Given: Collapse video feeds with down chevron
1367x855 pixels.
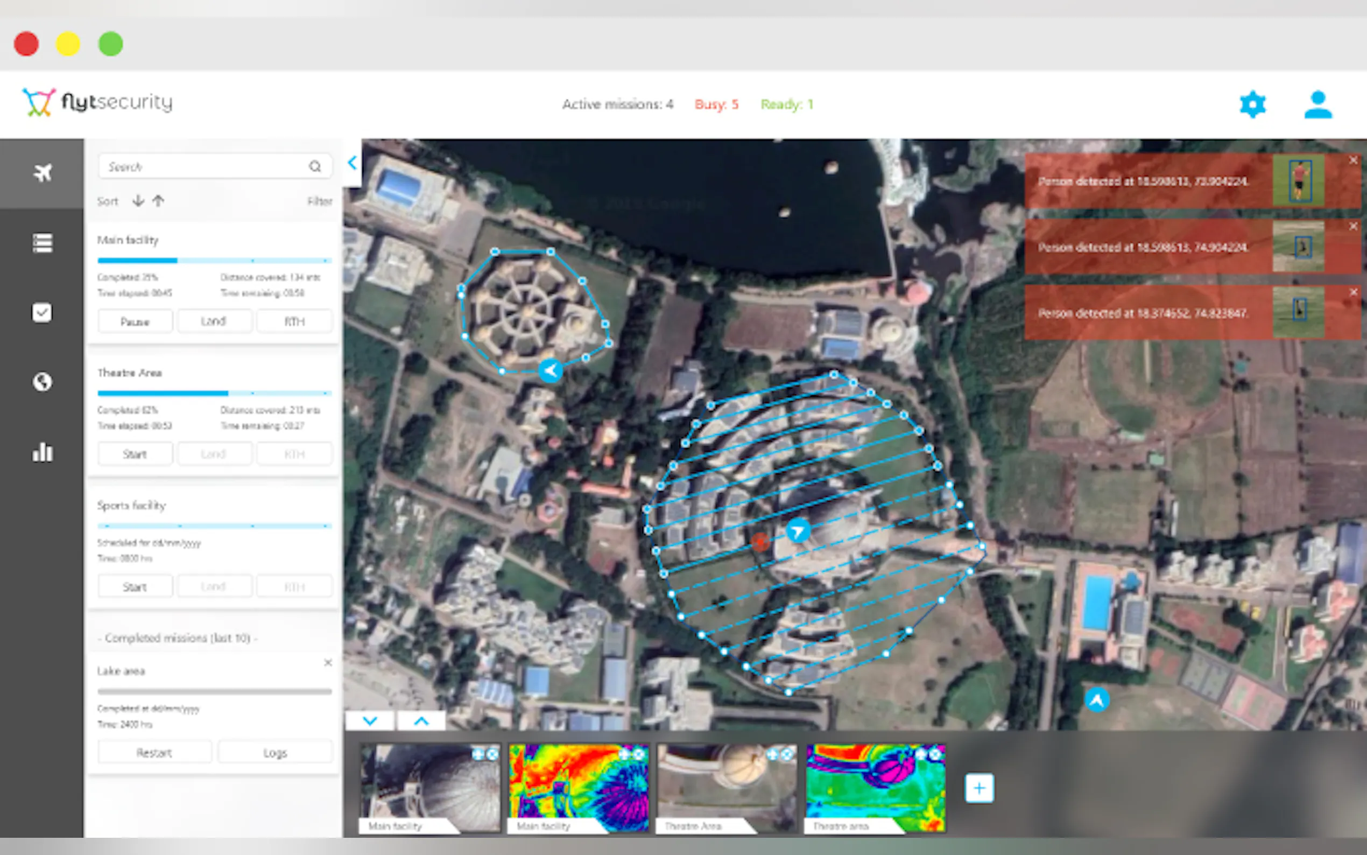Looking at the screenshot, I should (370, 720).
